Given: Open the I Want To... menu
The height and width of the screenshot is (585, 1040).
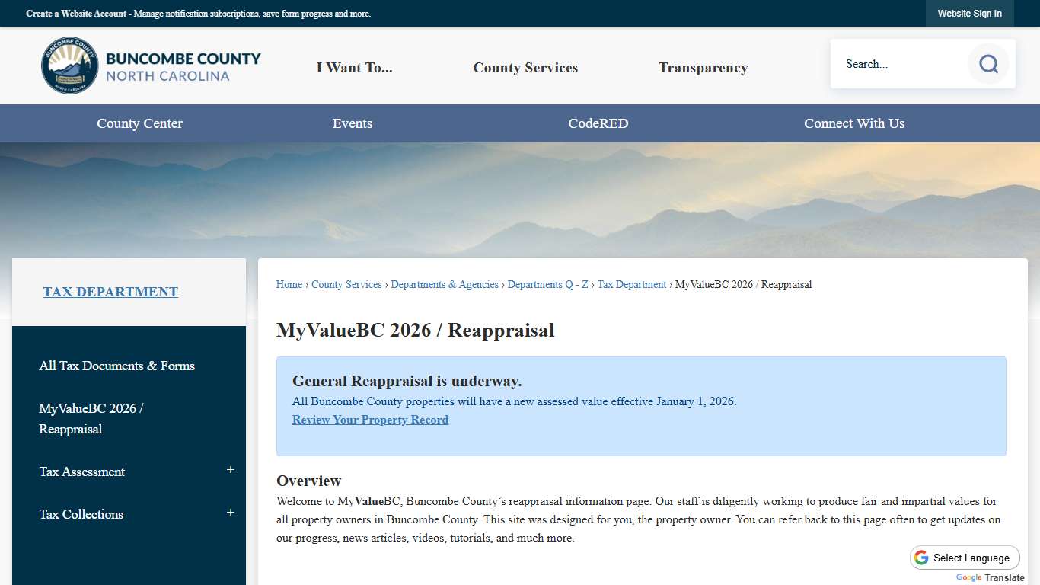Looking at the screenshot, I should [354, 67].
